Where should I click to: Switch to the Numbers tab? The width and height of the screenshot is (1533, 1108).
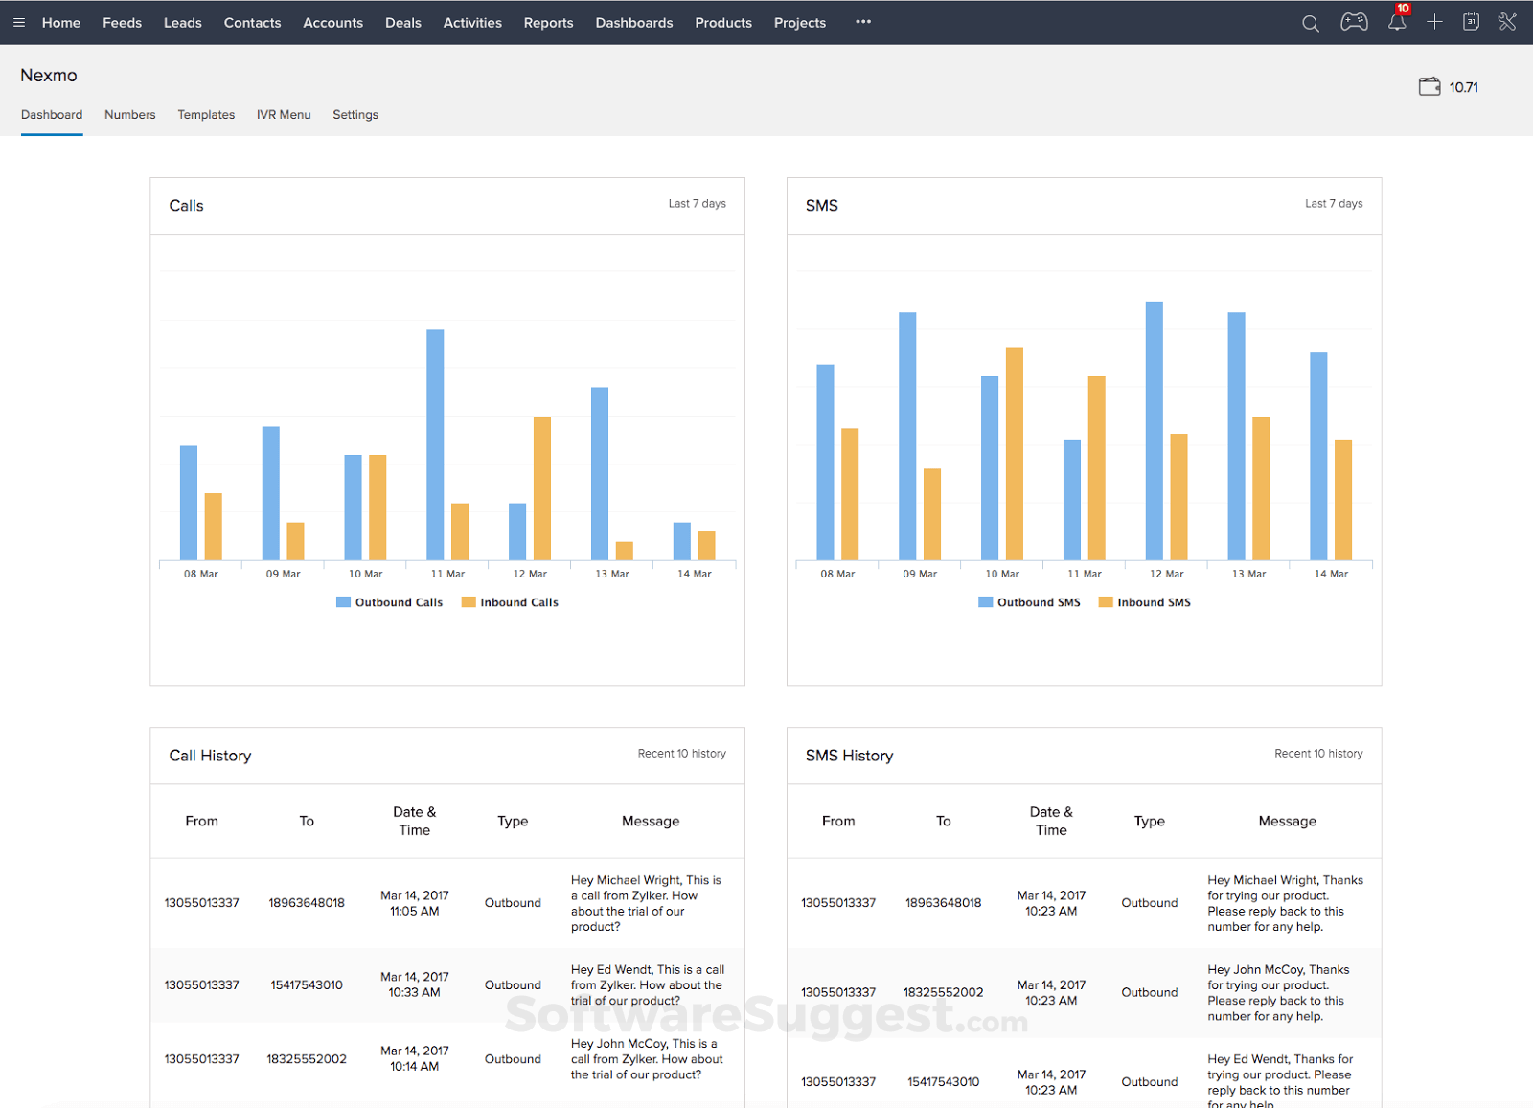(x=129, y=114)
